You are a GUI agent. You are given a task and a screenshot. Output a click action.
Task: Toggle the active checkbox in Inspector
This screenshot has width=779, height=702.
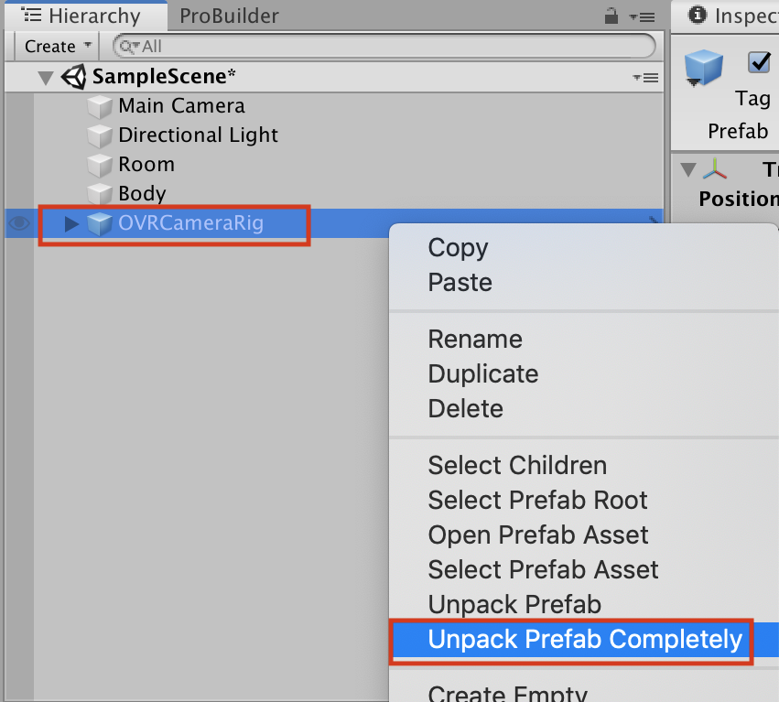point(759,61)
